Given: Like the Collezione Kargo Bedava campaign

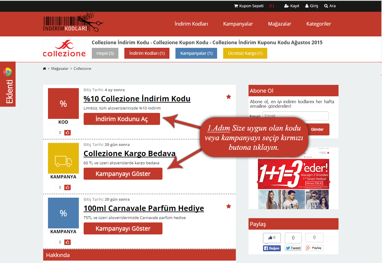Looking at the screenshot, I should pos(67,187).
